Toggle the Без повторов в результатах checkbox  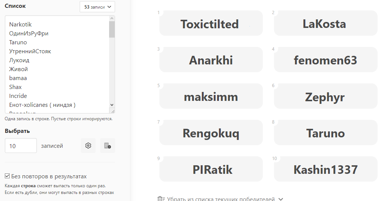pos(7,176)
